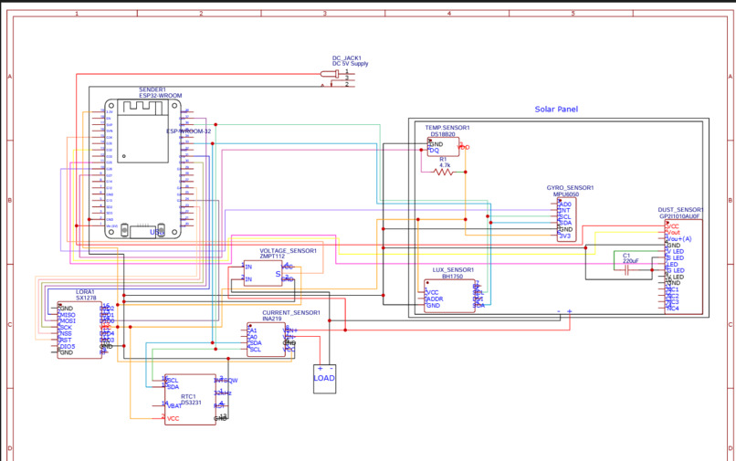Click the DC jack plug symbol

(x=330, y=74)
